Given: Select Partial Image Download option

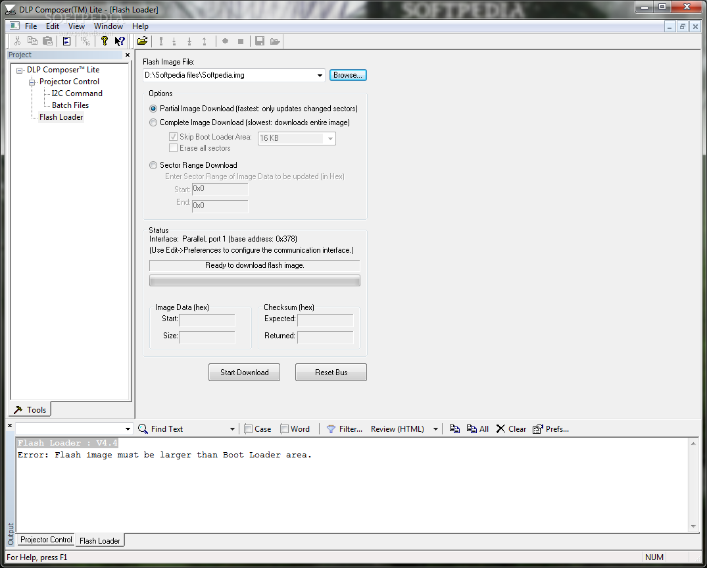Looking at the screenshot, I should 153,109.
